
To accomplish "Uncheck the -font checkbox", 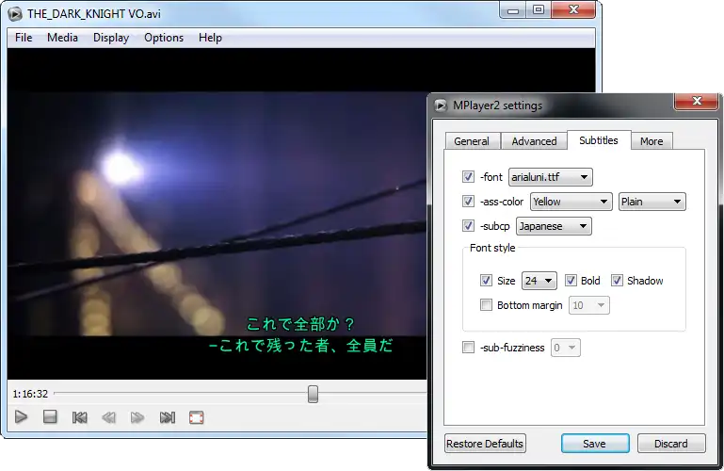I will [x=468, y=177].
